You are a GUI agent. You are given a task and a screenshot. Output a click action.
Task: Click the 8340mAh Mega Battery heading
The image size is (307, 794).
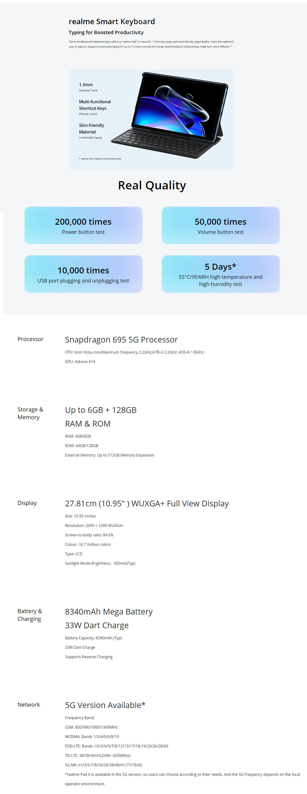point(109,612)
